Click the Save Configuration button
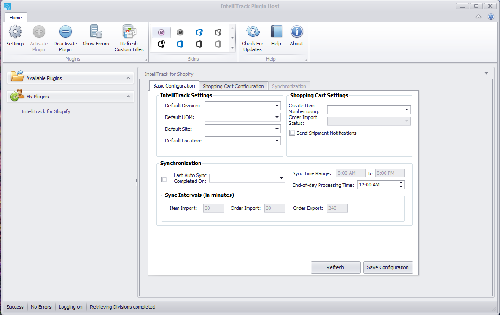500x315 pixels. coord(388,267)
